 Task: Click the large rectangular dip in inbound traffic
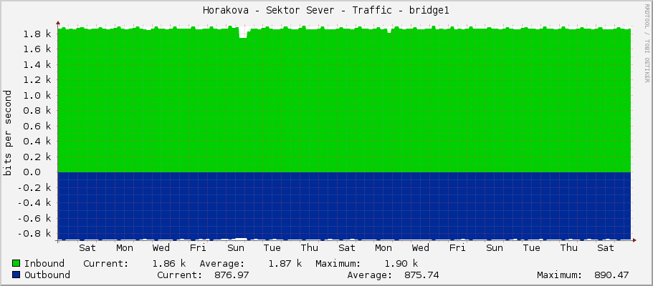[243, 33]
